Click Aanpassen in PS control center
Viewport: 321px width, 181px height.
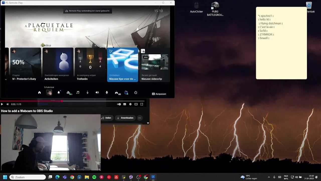coord(159,94)
